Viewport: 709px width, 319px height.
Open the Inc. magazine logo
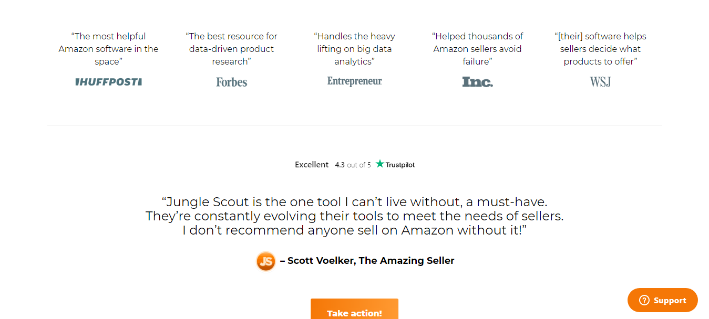tap(477, 82)
